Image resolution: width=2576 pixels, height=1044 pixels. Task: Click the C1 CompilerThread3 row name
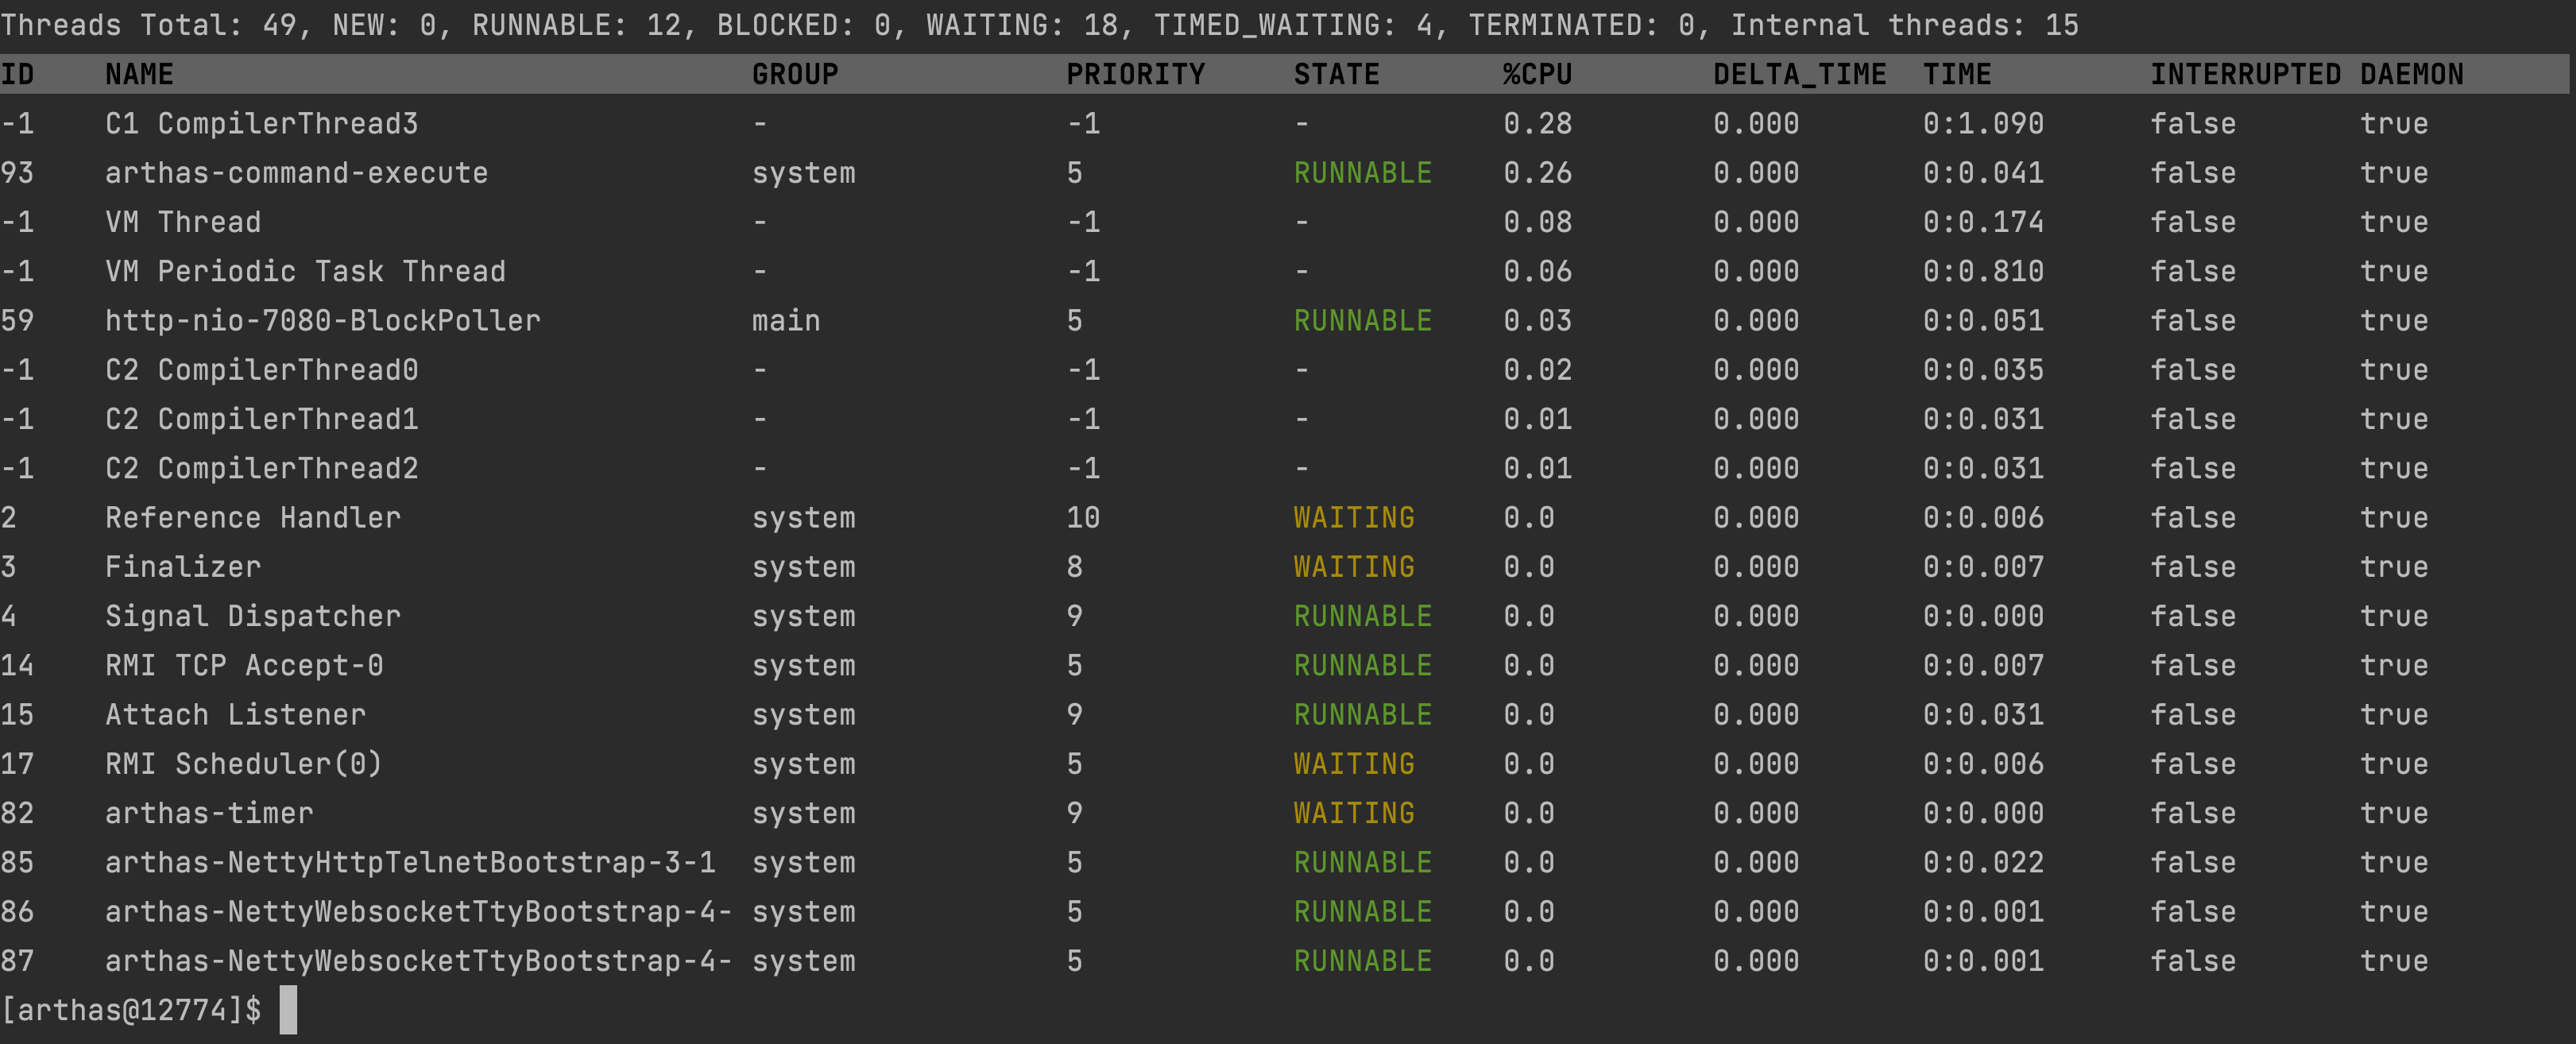261,124
